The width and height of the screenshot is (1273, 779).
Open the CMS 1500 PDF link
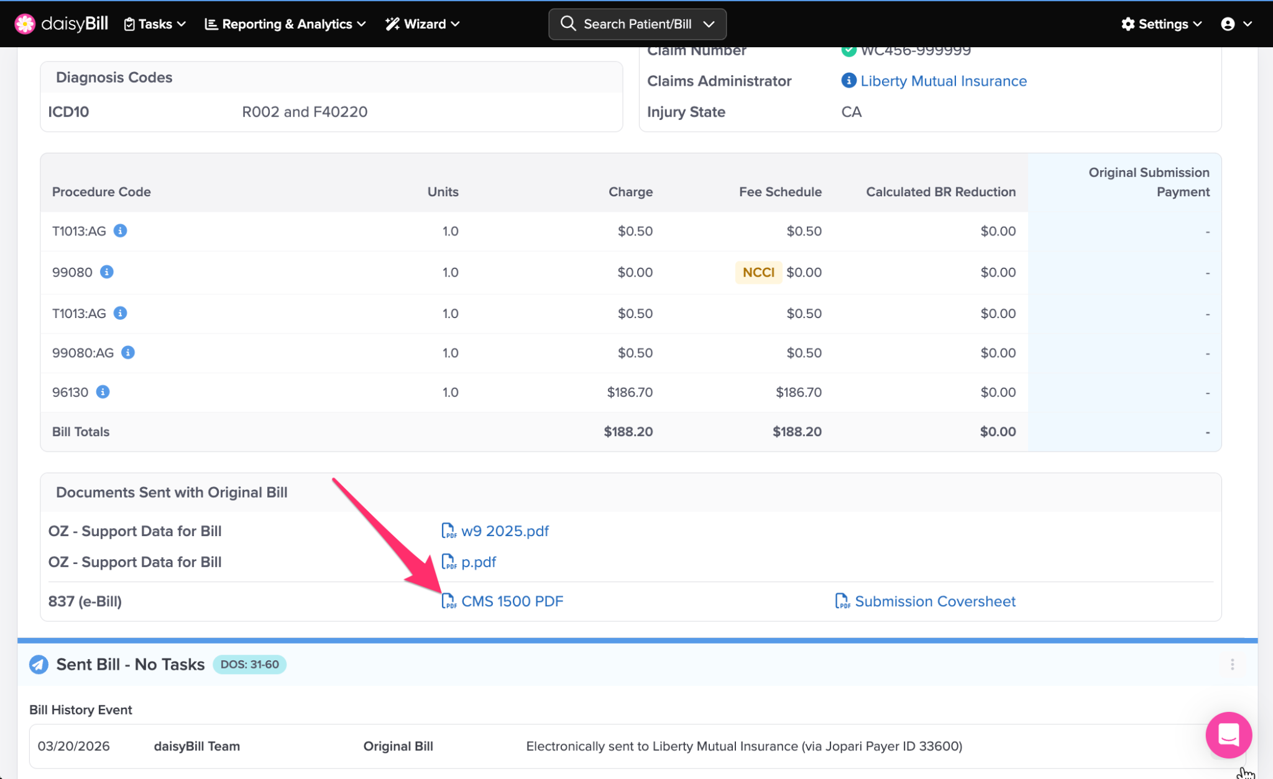(x=512, y=601)
